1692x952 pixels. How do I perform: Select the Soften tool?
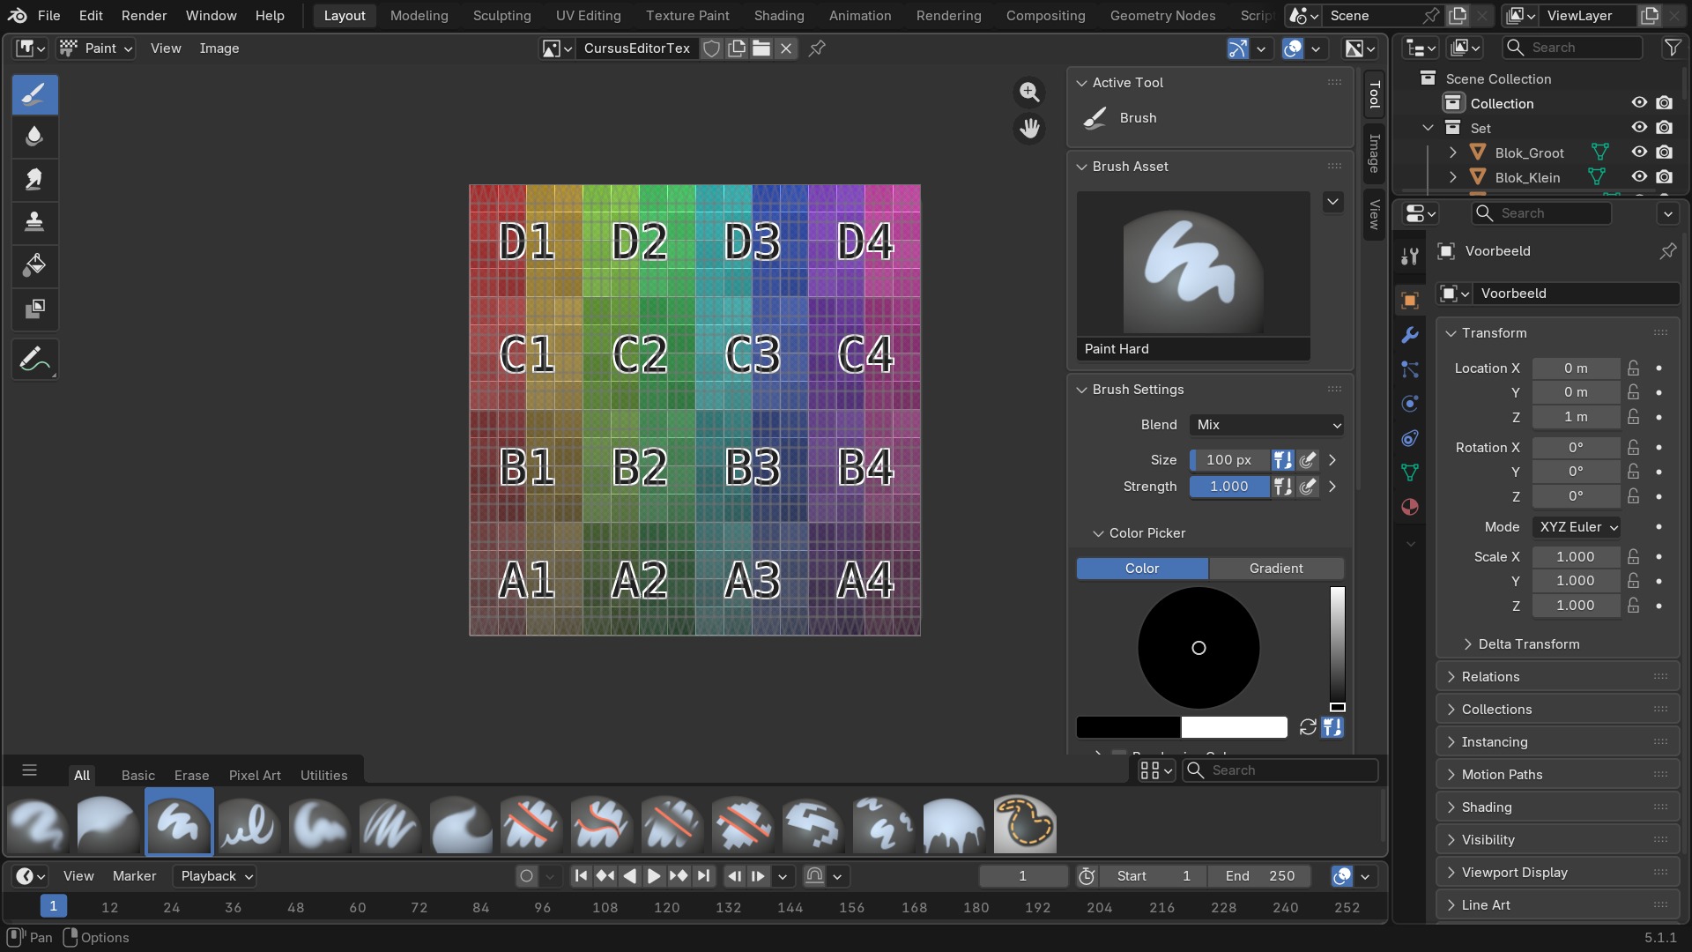(x=34, y=137)
